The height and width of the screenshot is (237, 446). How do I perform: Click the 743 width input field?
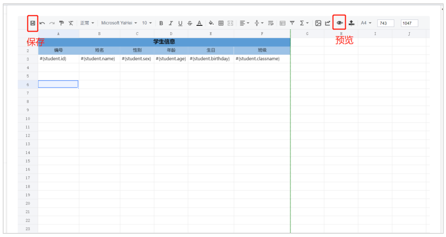coord(385,23)
